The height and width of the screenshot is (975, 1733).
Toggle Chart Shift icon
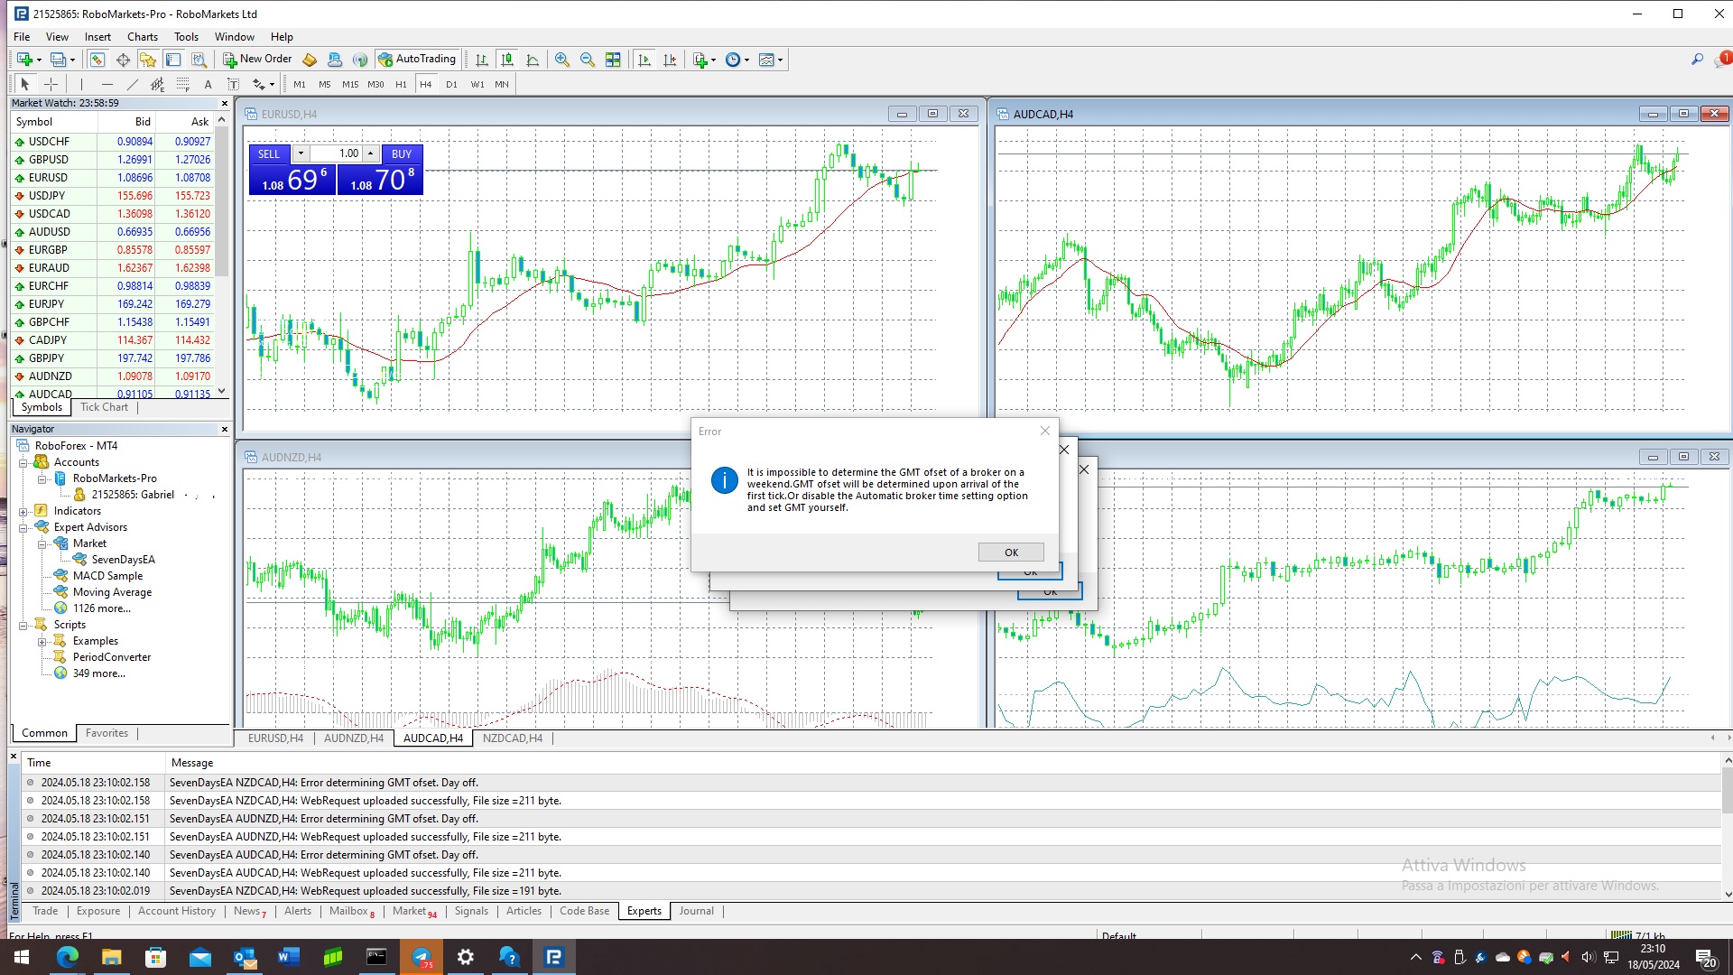click(x=670, y=60)
